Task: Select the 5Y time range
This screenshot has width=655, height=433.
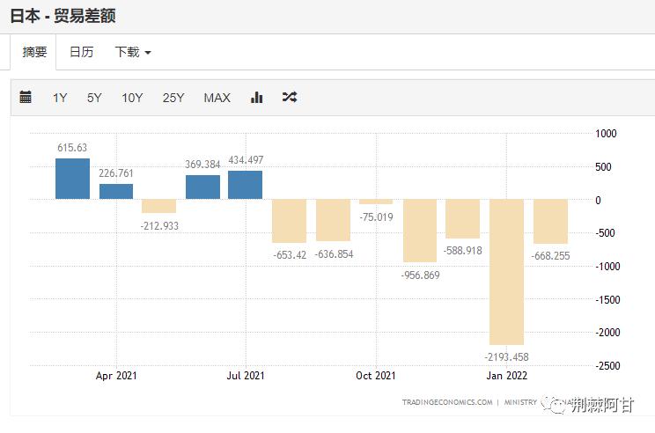Action: pyautogui.click(x=94, y=98)
